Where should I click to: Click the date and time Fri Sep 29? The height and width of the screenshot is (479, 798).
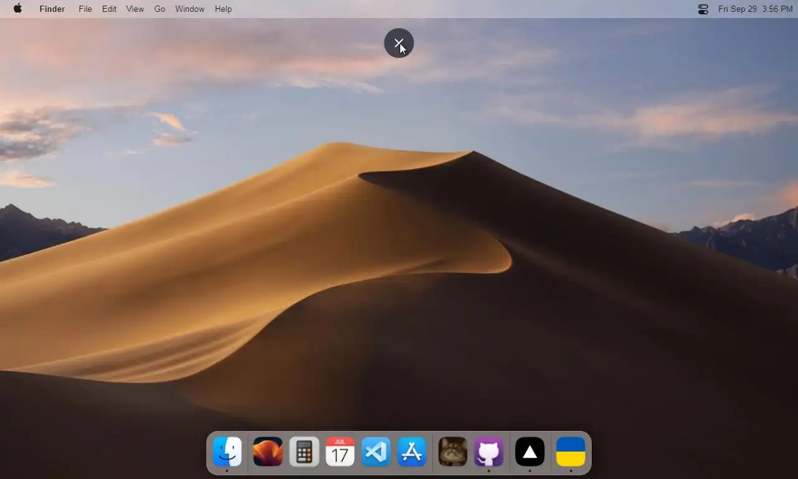tap(756, 9)
